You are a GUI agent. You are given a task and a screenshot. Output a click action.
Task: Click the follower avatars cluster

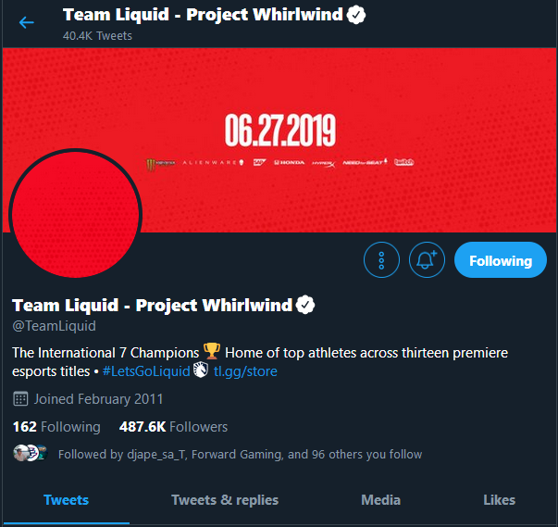click(31, 453)
